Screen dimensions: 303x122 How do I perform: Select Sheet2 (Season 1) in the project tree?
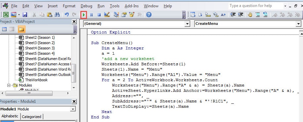40,37
